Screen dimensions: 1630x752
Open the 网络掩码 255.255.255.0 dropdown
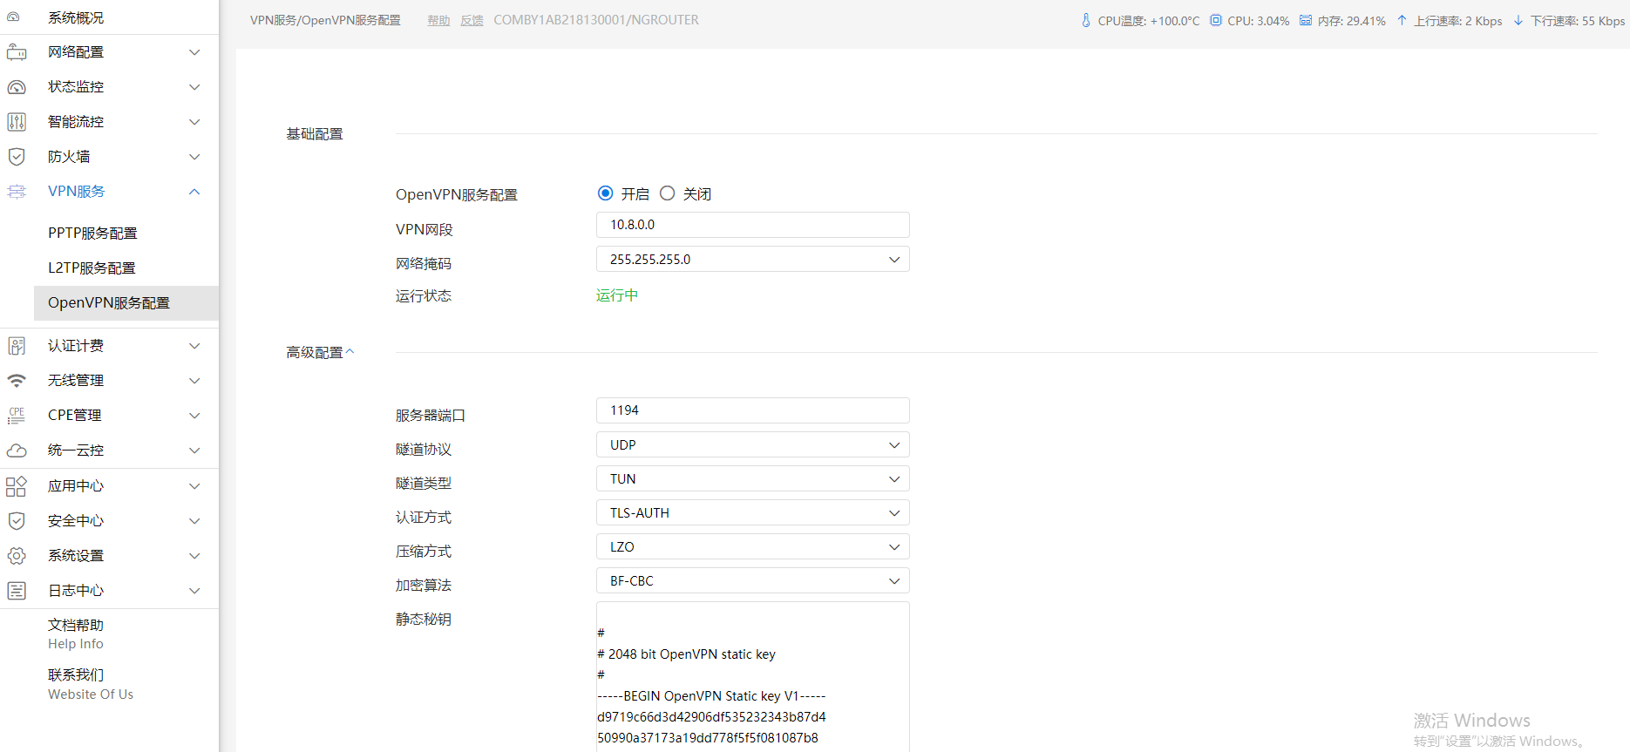752,260
